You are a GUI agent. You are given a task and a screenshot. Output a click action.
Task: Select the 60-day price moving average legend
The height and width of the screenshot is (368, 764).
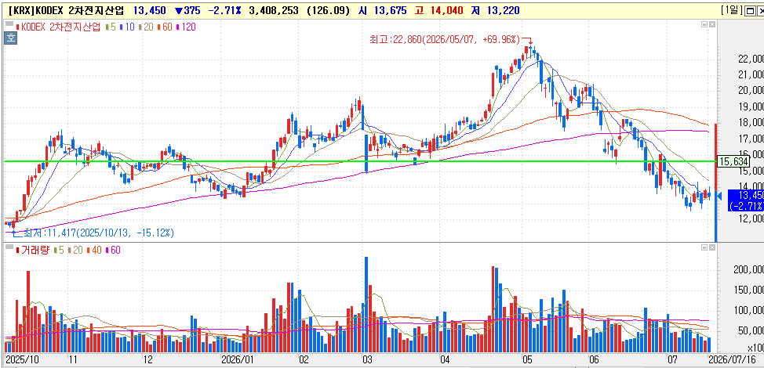165,27
